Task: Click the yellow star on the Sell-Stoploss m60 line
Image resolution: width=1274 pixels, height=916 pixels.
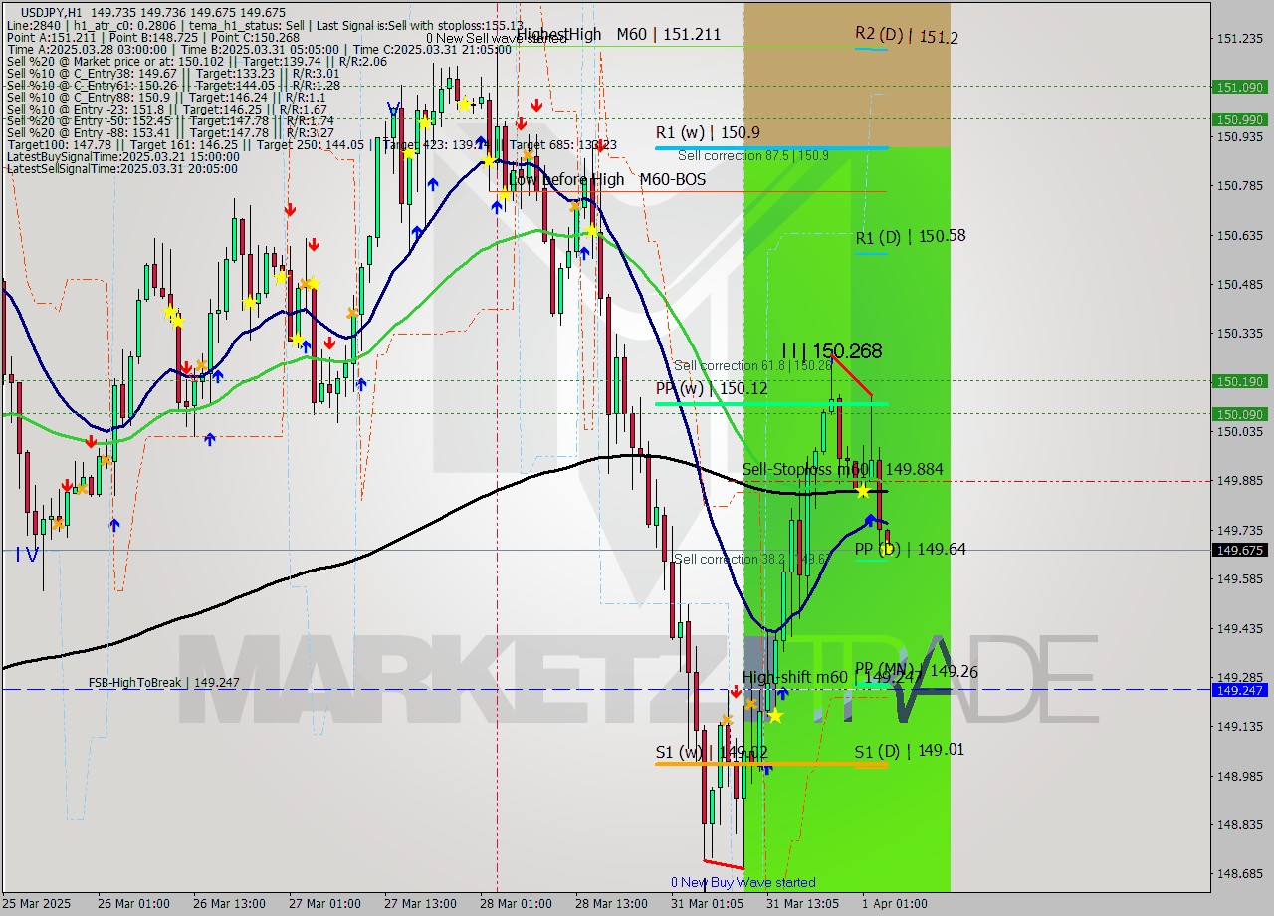Action: [864, 492]
